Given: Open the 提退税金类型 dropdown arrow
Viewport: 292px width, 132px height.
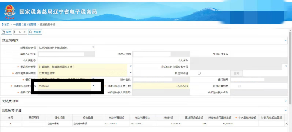Looking at the screenshot, I should click(x=131, y=66).
